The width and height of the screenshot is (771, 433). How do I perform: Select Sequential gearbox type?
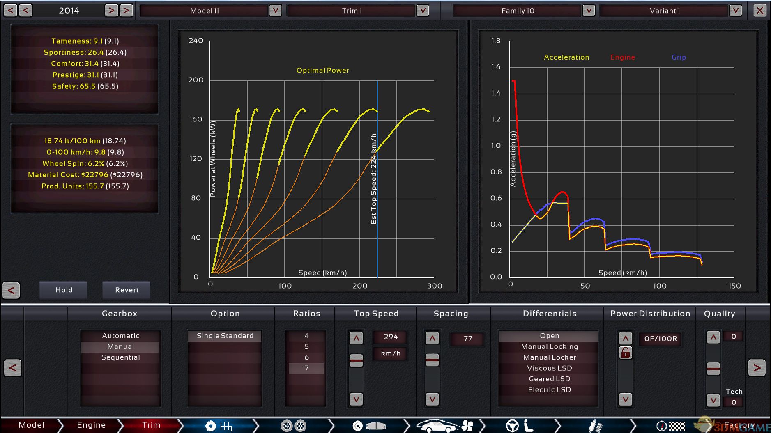120,357
